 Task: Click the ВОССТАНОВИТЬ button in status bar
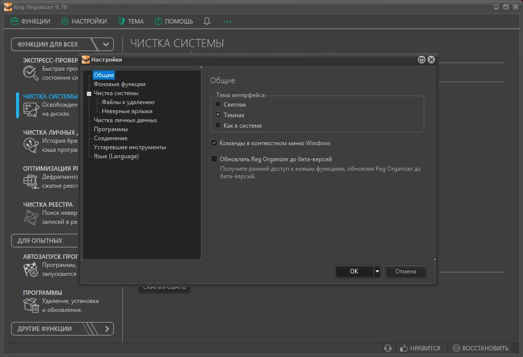(x=481, y=348)
